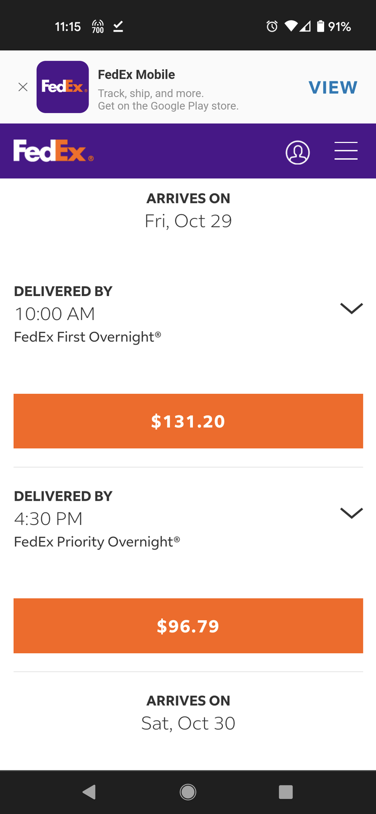Tap the Android back navigation button
376x814 pixels.
89,792
